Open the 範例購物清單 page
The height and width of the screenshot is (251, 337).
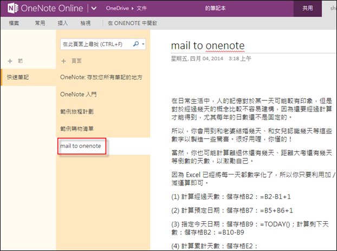click(x=77, y=129)
